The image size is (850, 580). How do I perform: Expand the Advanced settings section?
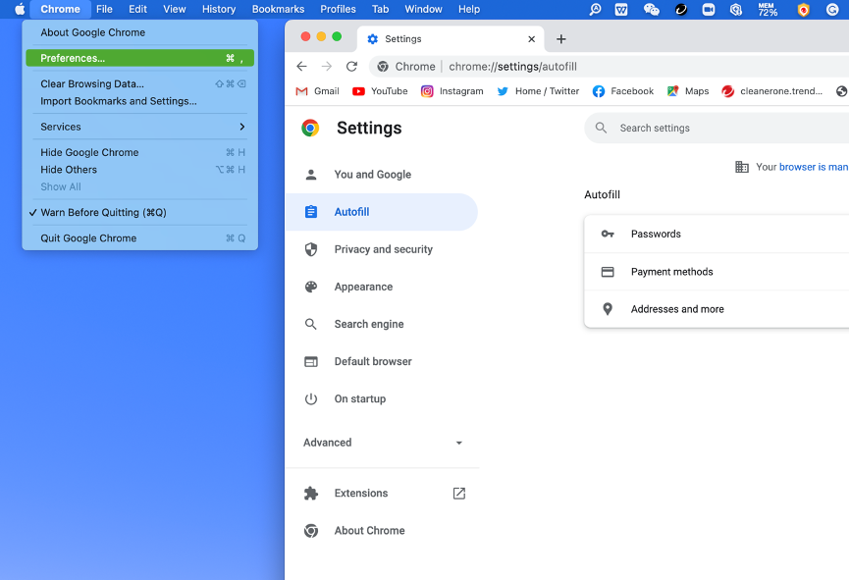(x=383, y=443)
